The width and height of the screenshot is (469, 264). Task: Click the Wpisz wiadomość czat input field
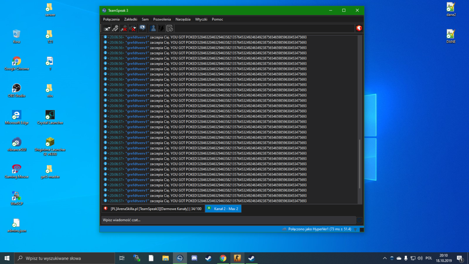[x=229, y=220]
